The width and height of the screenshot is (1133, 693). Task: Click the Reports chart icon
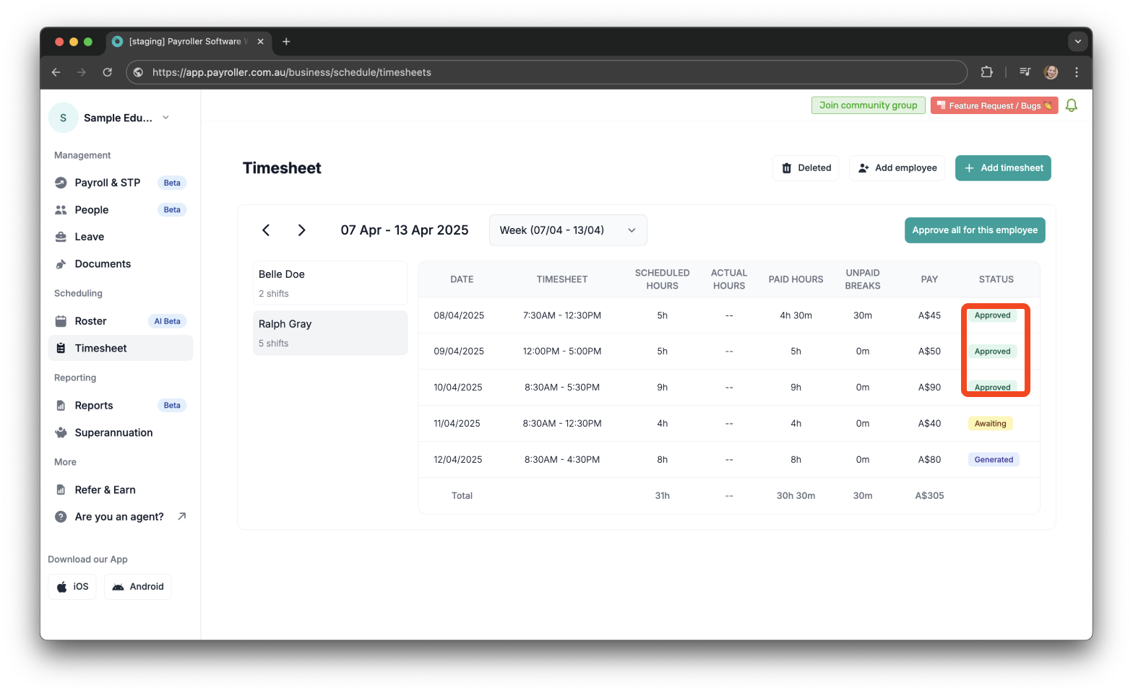click(x=61, y=406)
